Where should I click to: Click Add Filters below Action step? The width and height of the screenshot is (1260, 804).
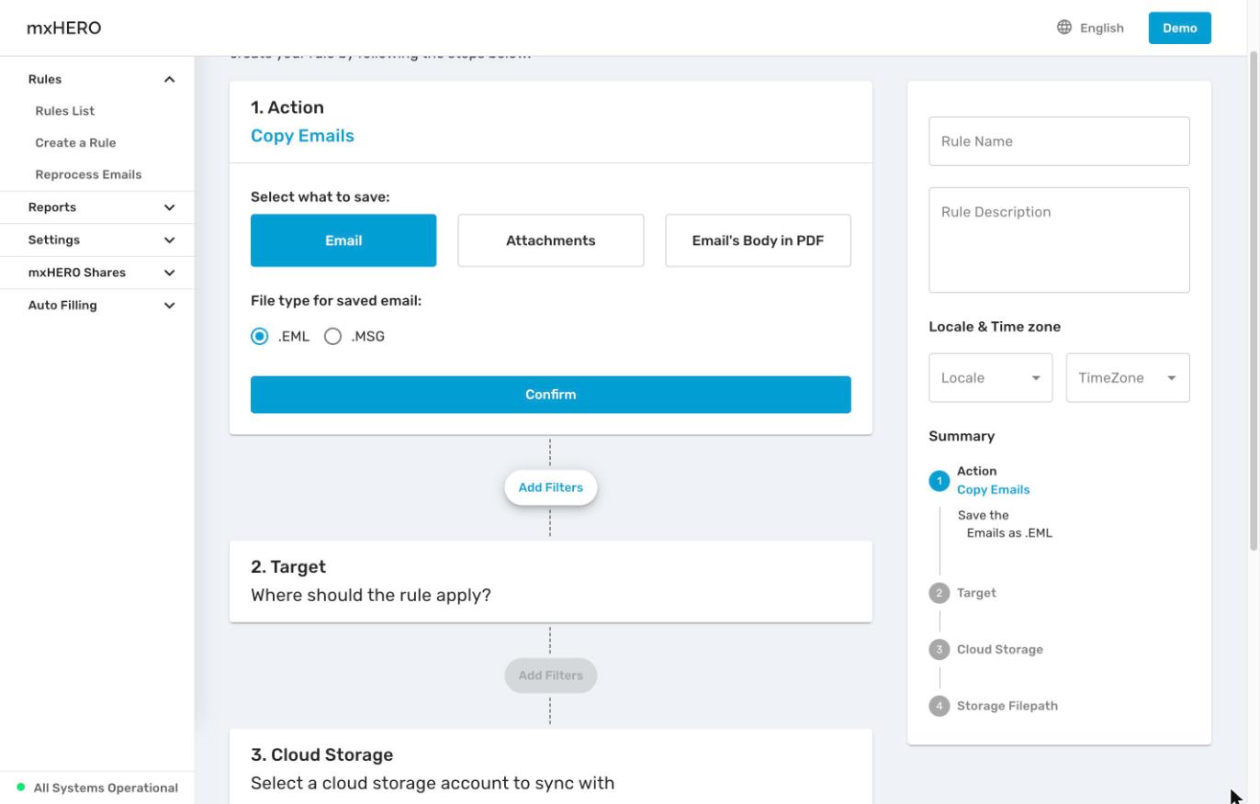[551, 487]
